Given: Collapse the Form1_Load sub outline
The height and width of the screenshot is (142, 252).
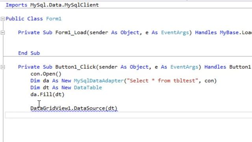Looking at the screenshot, I should 3,33.
